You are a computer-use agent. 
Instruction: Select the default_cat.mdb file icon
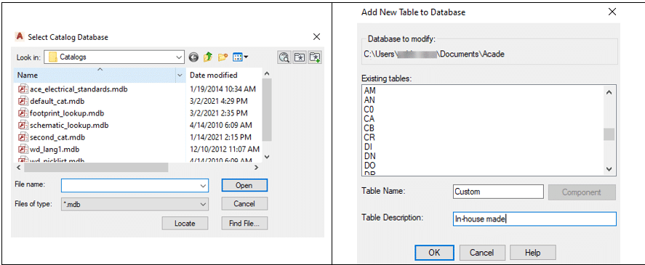tap(23, 101)
